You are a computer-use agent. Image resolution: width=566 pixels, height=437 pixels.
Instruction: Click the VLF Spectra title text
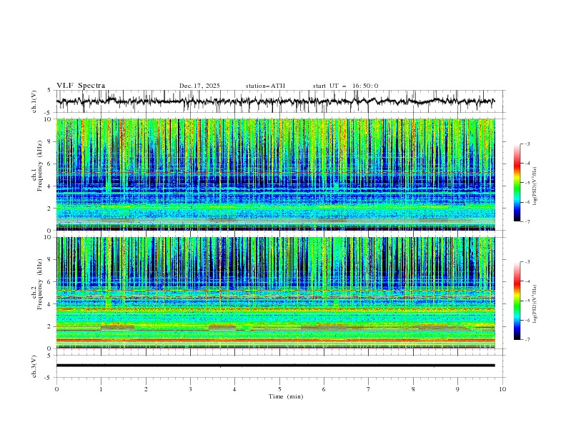pos(81,86)
